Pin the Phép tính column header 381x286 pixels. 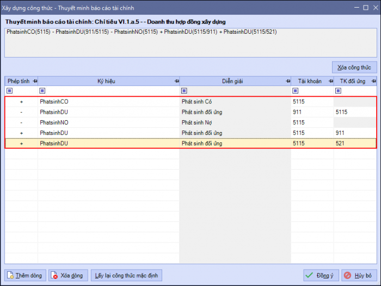pos(34,81)
